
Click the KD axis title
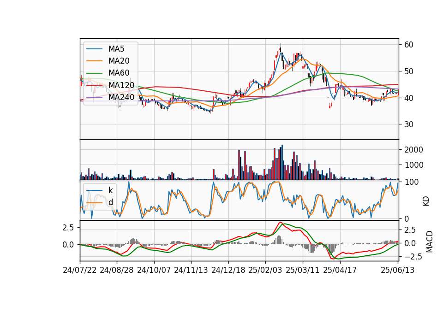click(426, 201)
